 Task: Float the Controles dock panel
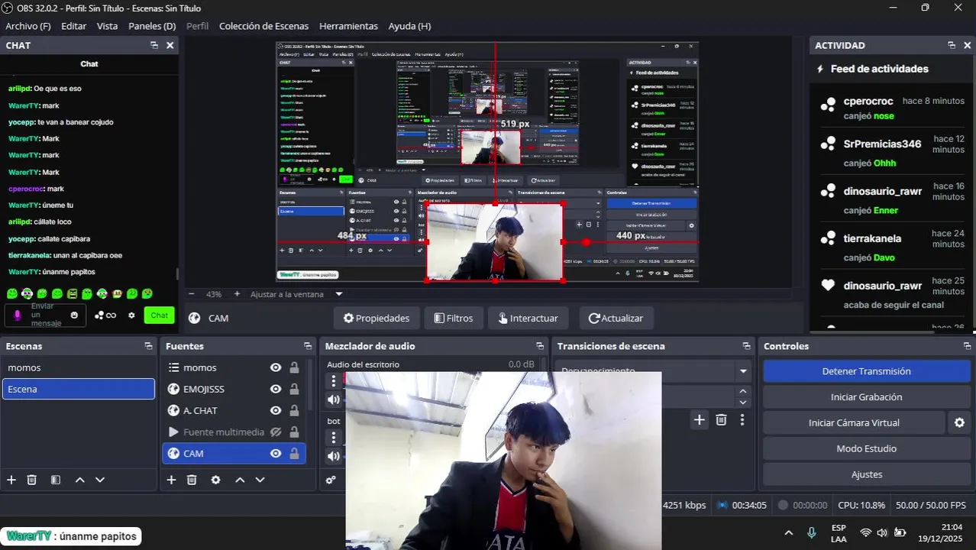967,346
